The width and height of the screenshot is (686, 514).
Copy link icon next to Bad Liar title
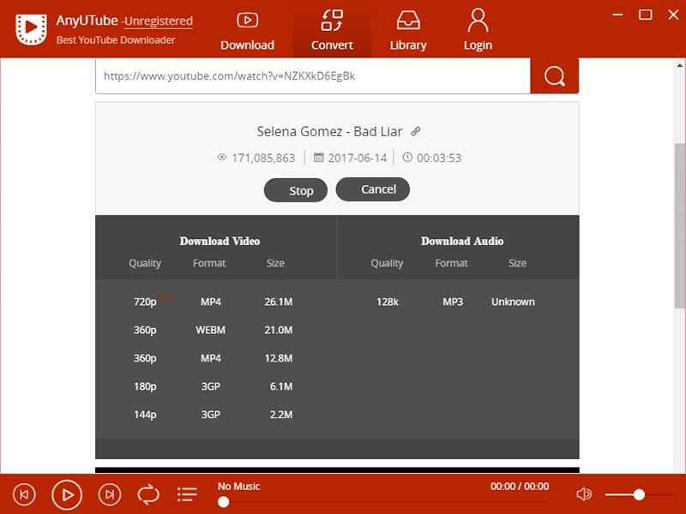(x=416, y=131)
